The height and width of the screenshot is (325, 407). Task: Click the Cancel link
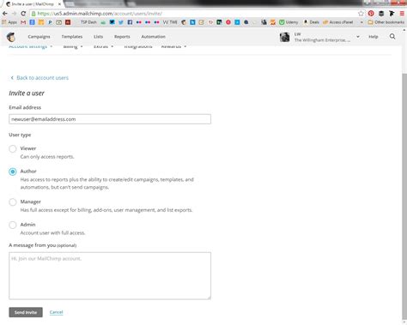(56, 312)
